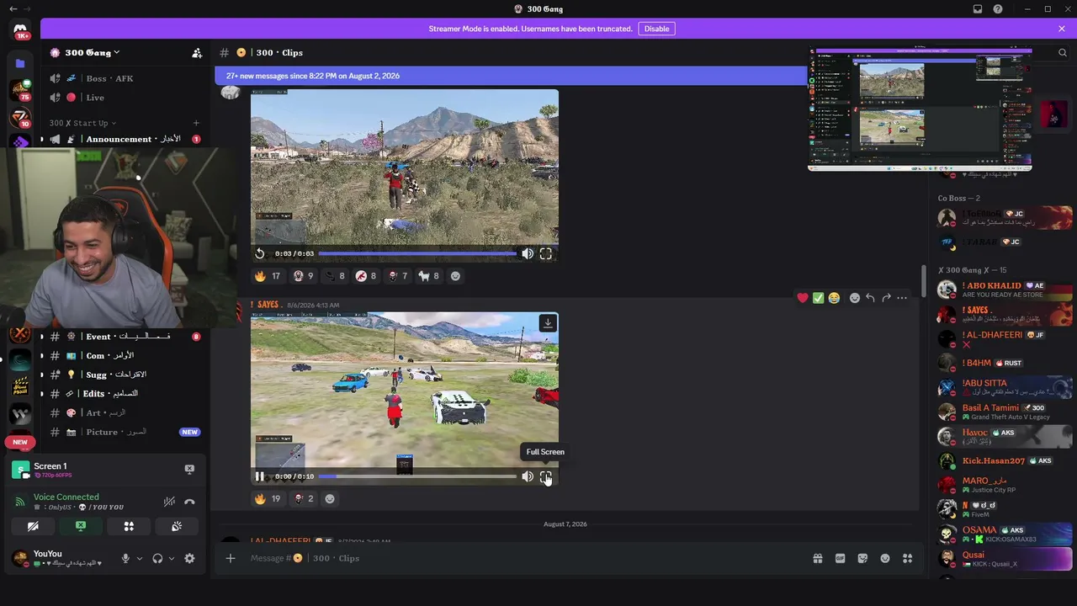Jump to new messages banner
1077x606 pixels.
point(511,76)
